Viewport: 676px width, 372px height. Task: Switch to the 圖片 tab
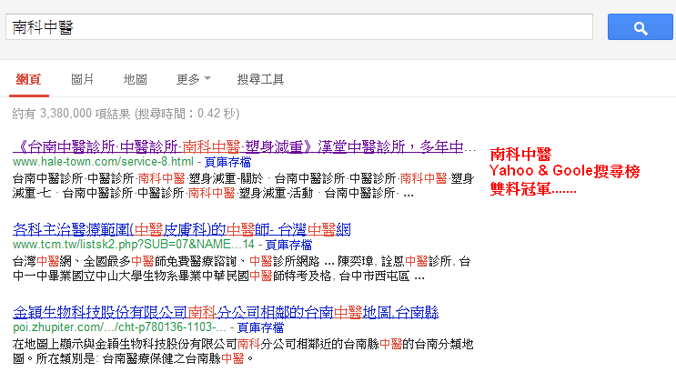83,79
